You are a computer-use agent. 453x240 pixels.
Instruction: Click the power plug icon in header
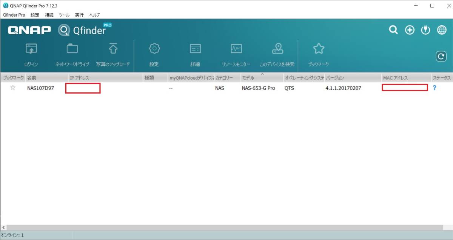tap(425, 30)
